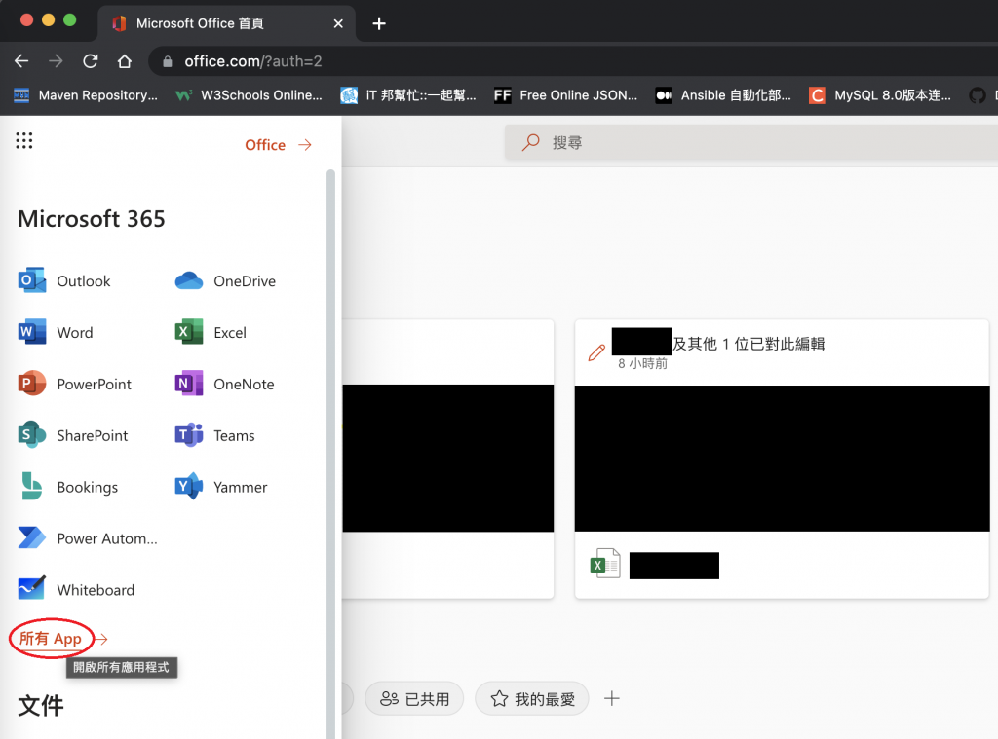Click the office.com address bar
998x739 pixels.
click(573, 61)
